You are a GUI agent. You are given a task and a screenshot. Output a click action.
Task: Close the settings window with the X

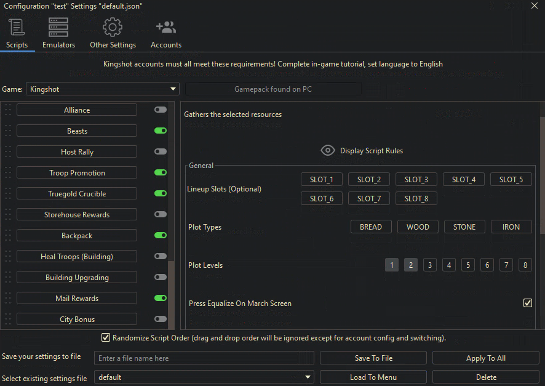(534, 6)
